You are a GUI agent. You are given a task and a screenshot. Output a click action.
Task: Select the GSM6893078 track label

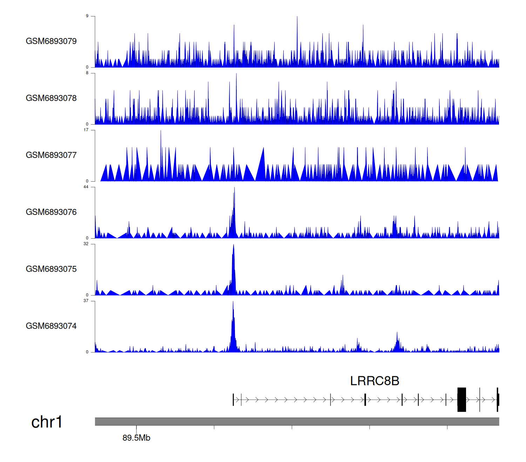(x=51, y=98)
